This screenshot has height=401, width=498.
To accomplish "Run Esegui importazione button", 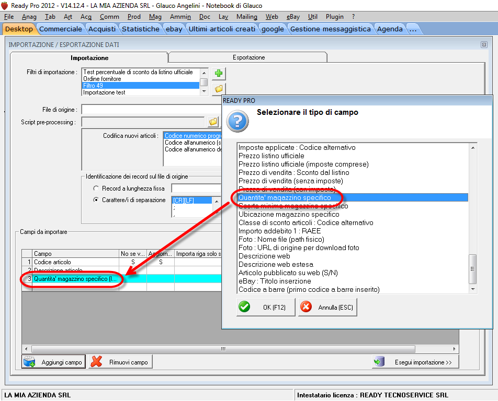I will coord(415,362).
